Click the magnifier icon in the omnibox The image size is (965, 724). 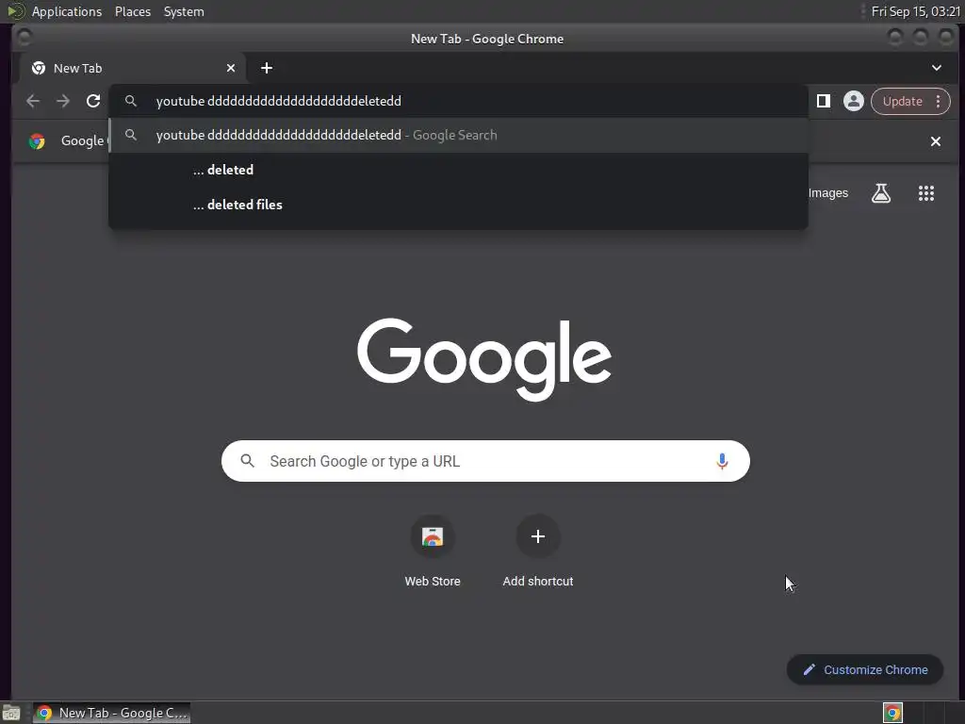coord(130,101)
